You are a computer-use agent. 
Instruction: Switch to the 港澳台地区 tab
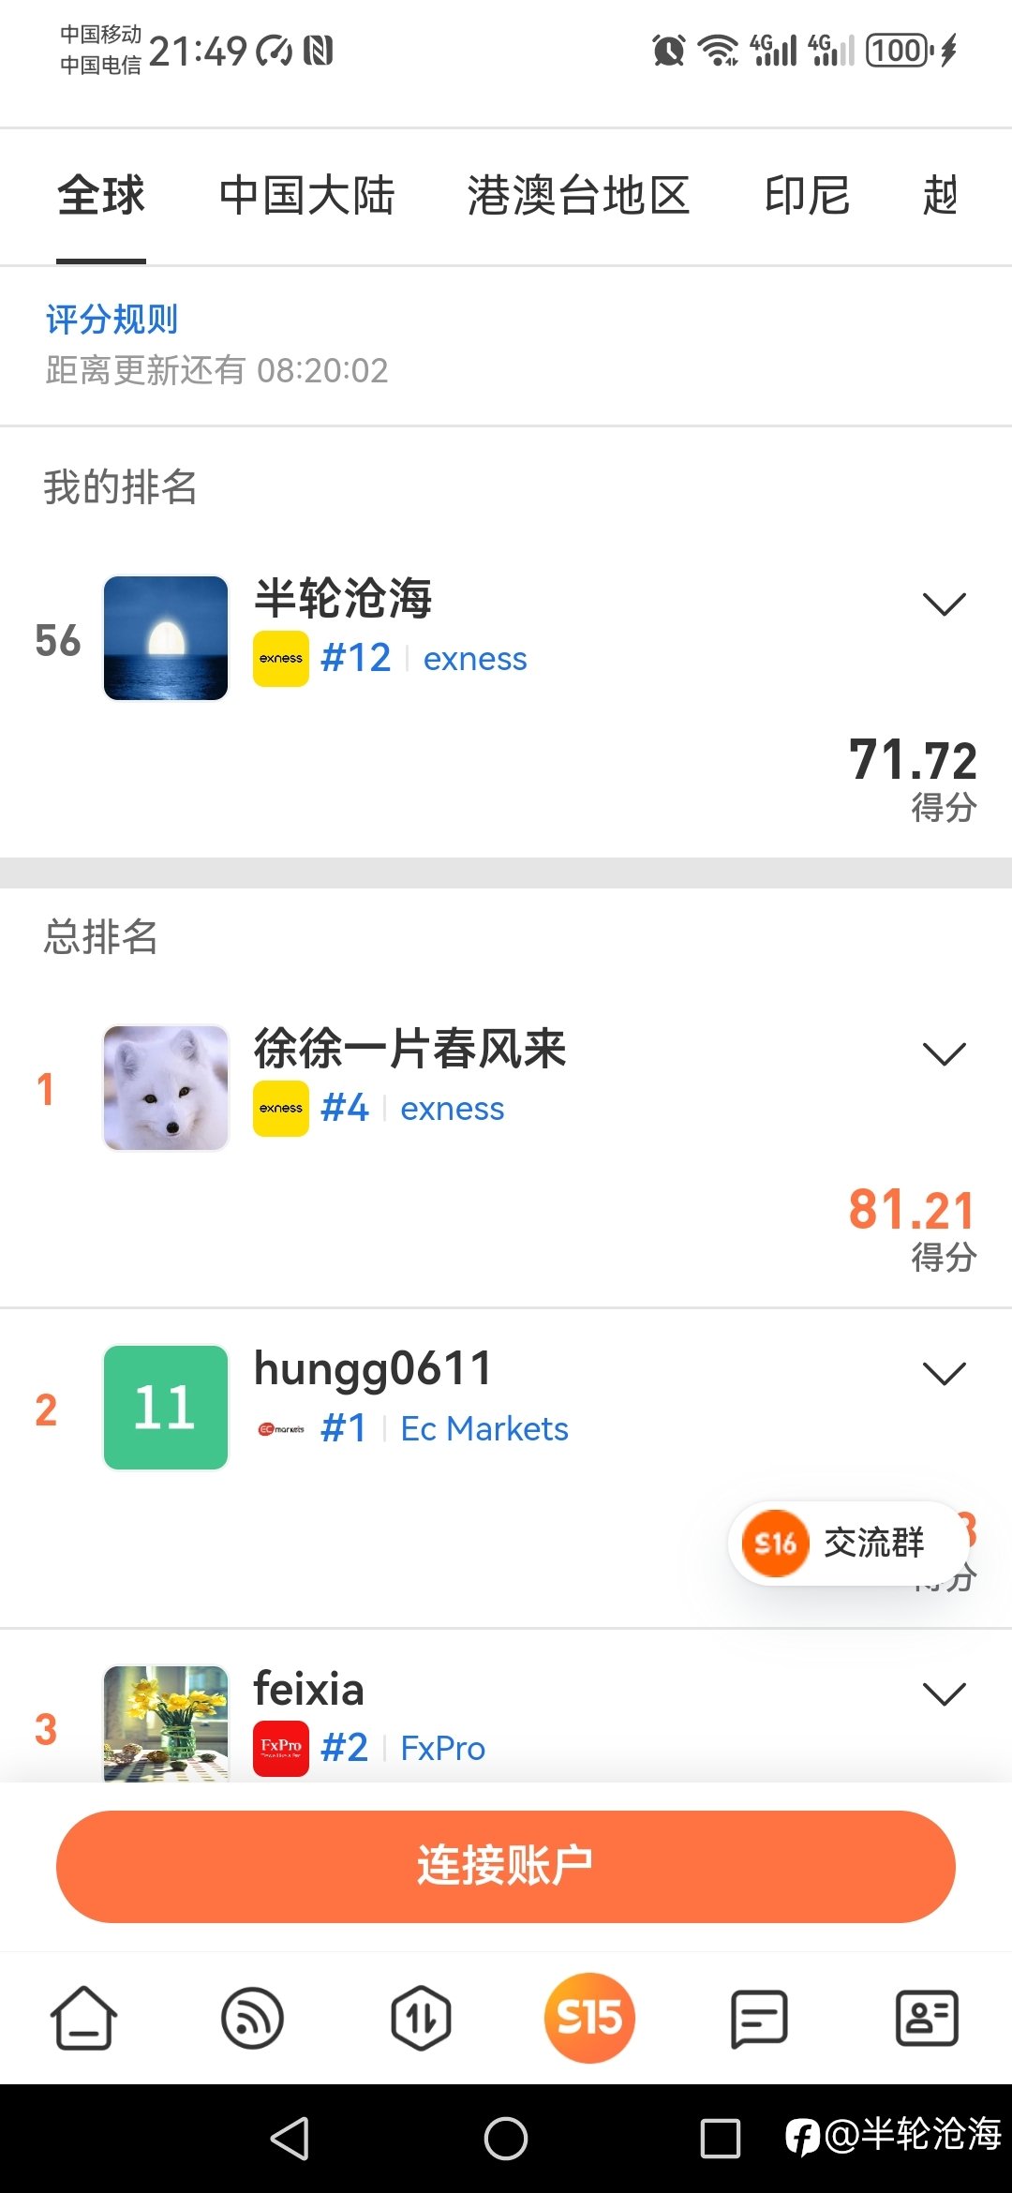[x=579, y=196]
